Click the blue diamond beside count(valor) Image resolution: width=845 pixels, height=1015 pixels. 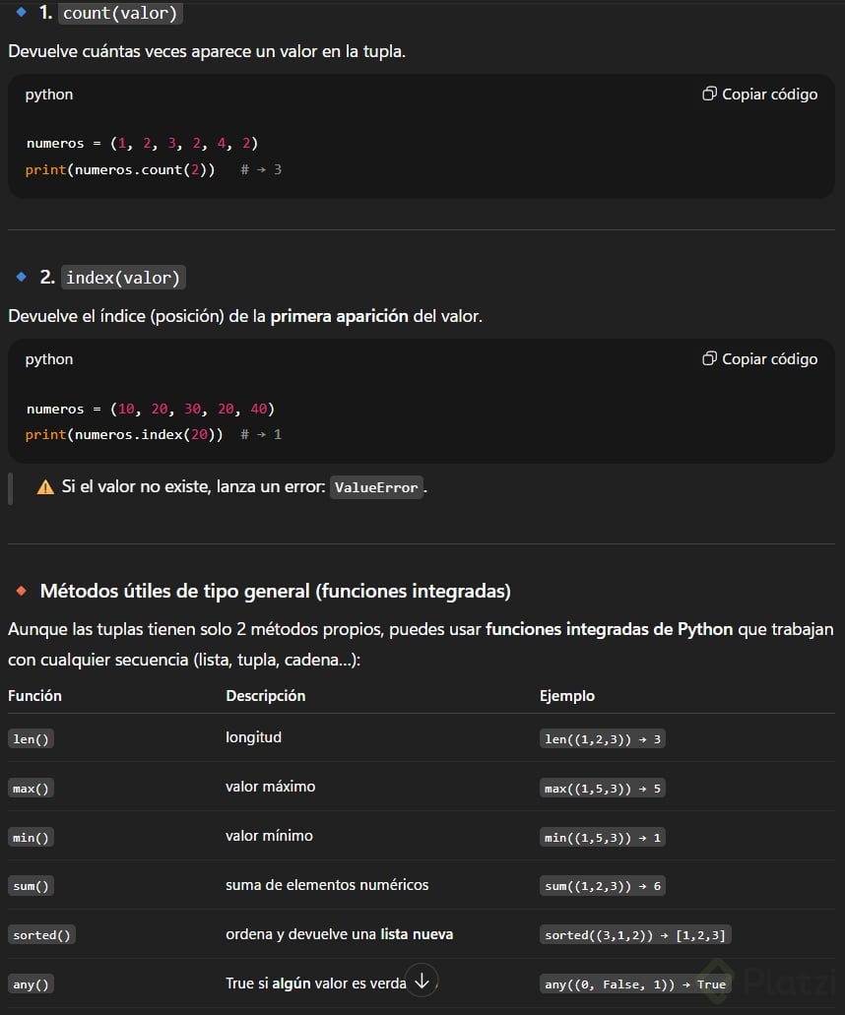[x=21, y=13]
